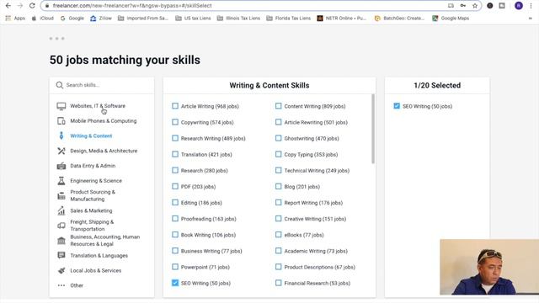Show hidden bookmarks with the chevron

pyautogui.click(x=530, y=19)
